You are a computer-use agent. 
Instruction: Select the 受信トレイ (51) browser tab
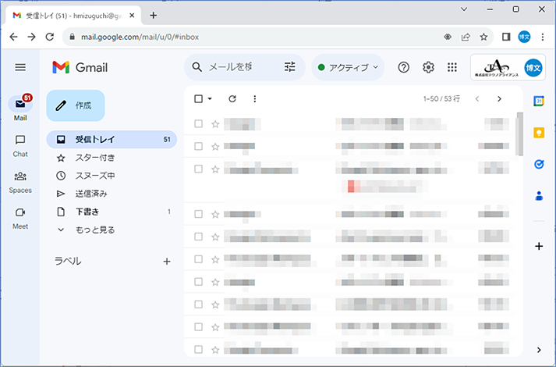tap(73, 16)
